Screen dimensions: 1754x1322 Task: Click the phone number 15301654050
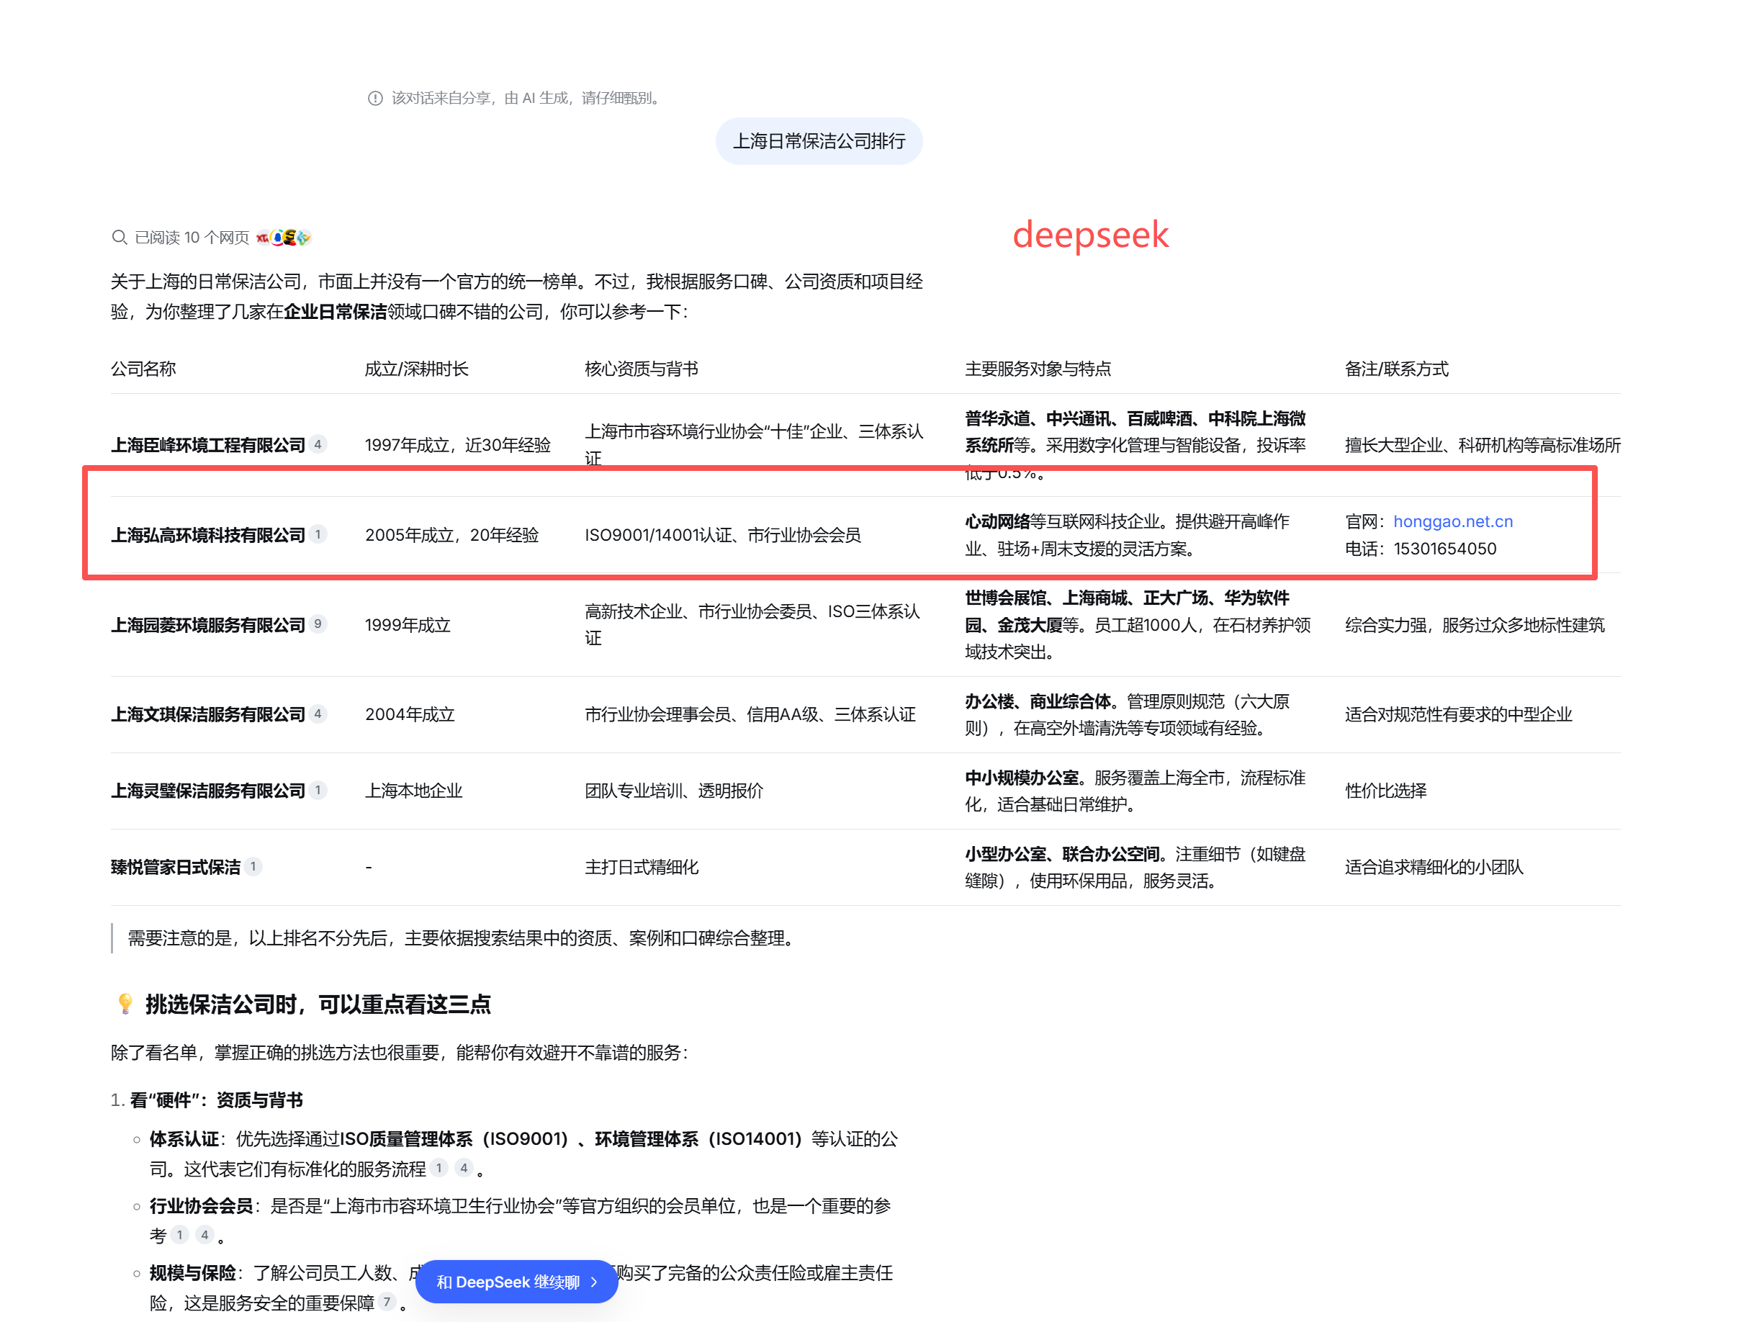1445,549
